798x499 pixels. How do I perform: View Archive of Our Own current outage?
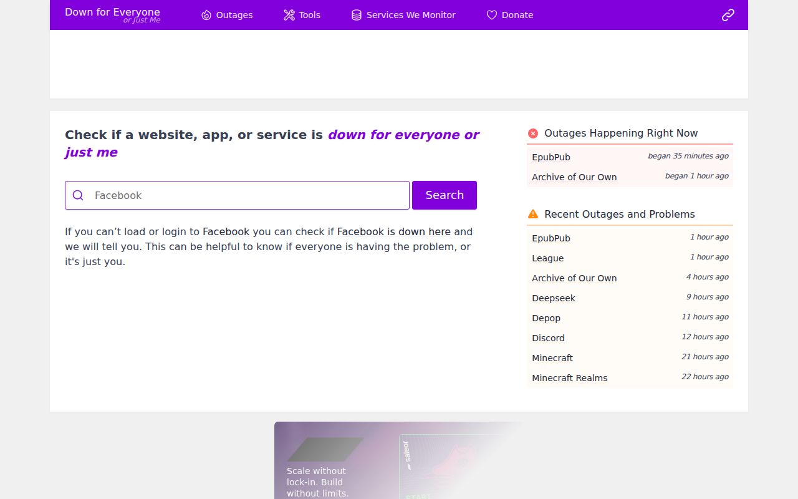click(x=574, y=177)
